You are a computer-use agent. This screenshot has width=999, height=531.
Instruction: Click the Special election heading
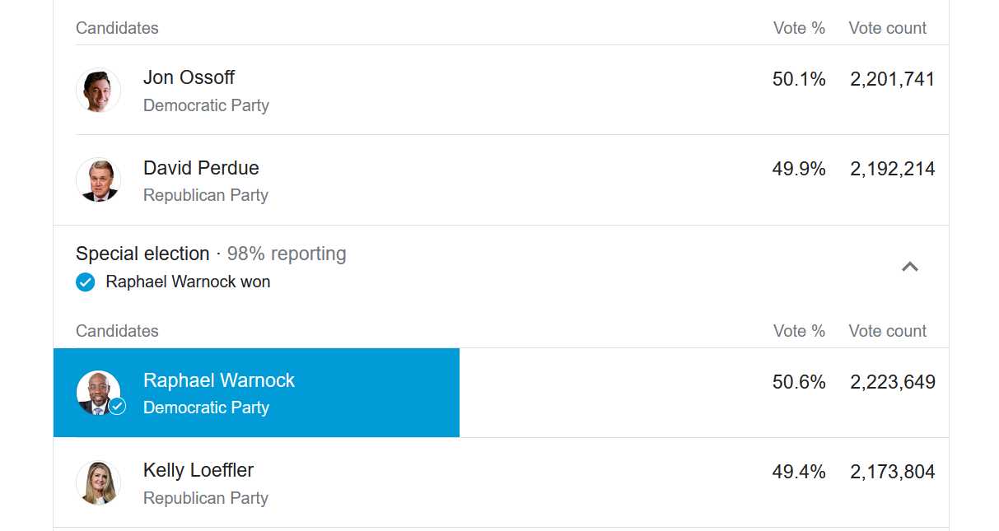coord(142,254)
